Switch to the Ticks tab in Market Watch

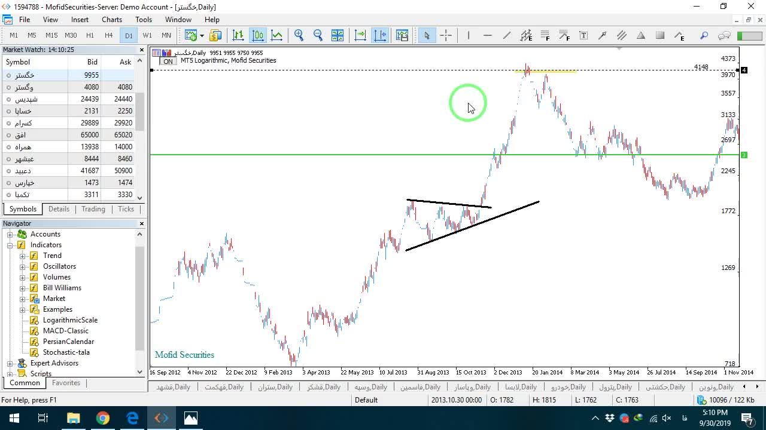(x=126, y=209)
